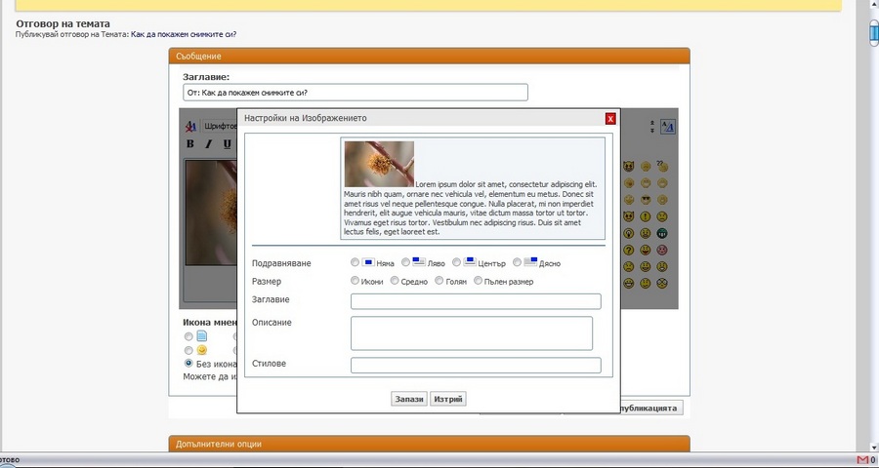Click the flower thumbnail in the preview

click(379, 164)
